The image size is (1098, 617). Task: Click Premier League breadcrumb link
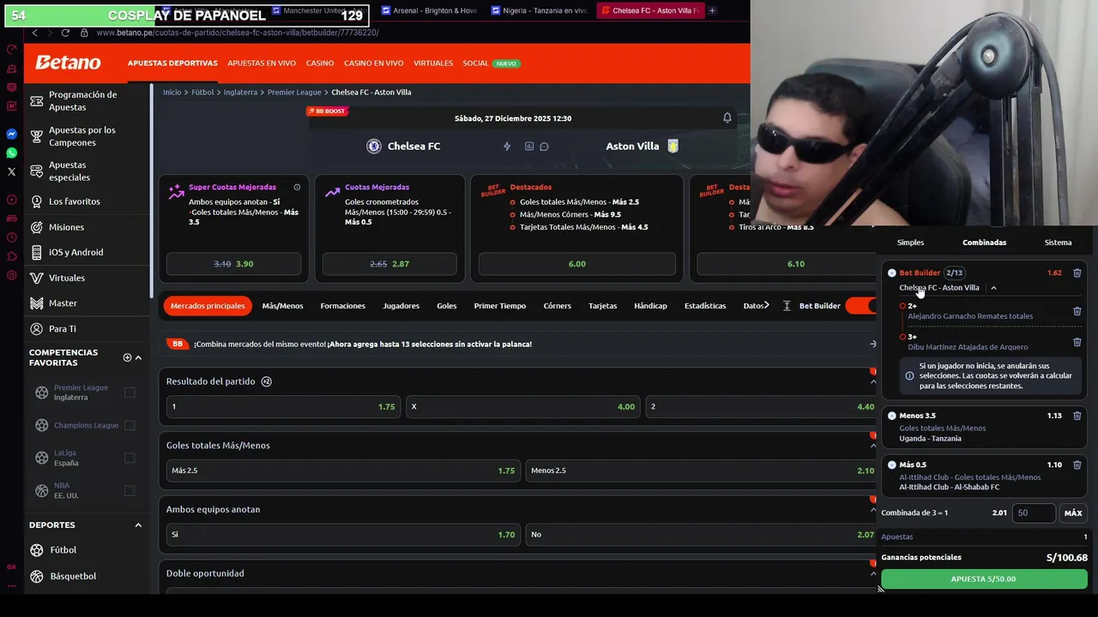point(294,93)
